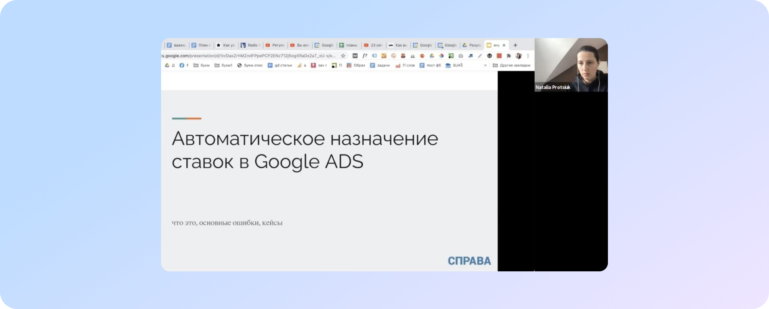Open Chrome's three-dot menu

tap(528, 56)
